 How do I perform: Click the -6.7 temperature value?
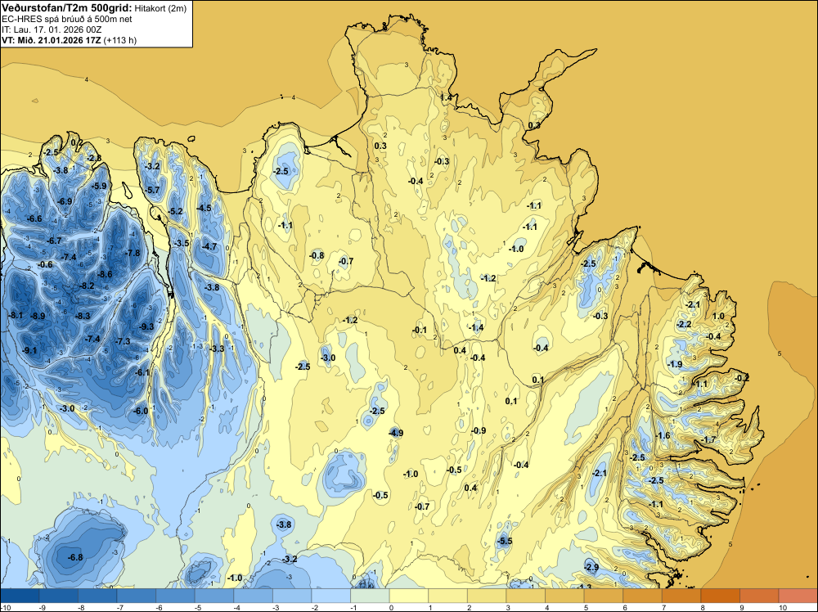tap(54, 241)
